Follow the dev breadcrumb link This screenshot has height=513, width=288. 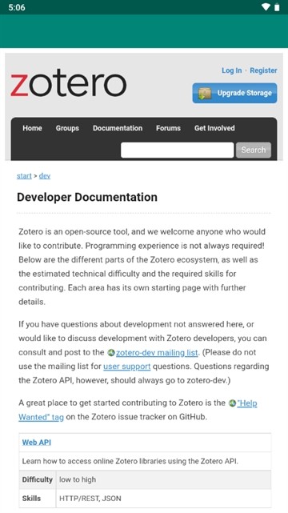[45, 176]
